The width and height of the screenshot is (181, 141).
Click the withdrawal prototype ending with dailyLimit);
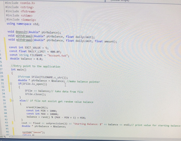coord(51,36)
